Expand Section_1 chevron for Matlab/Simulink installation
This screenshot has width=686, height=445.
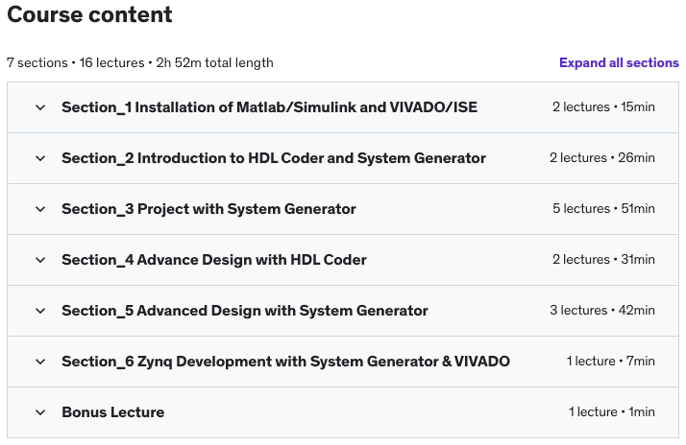tap(40, 107)
